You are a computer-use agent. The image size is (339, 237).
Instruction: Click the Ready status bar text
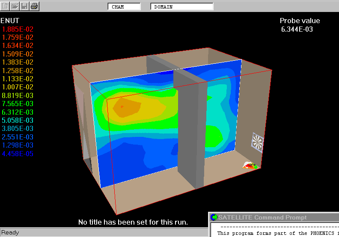(10, 233)
